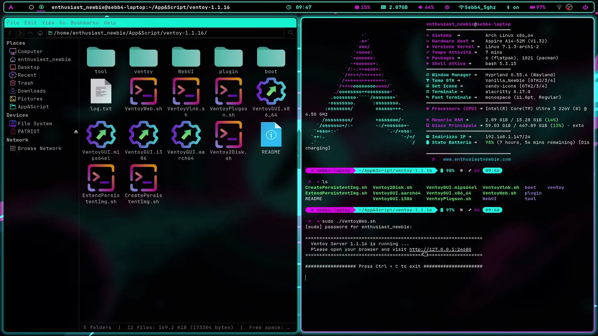Open the File menu in file manager
This screenshot has height=336, width=598.
(13, 23)
